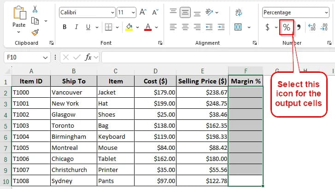Open Clipboard dialog launcher

[52, 43]
